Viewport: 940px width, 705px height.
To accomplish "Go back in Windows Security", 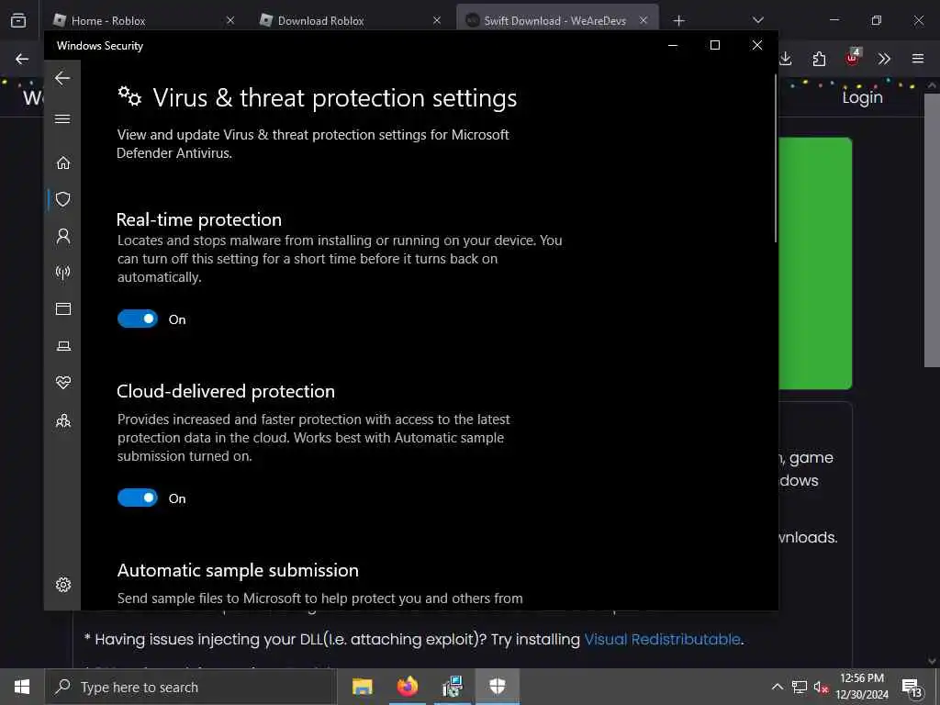I will point(62,78).
